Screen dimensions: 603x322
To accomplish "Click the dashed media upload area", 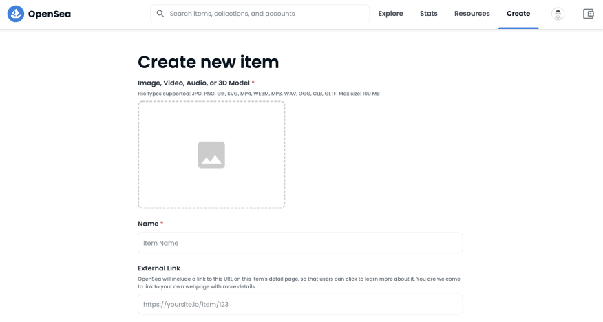I will [x=211, y=155].
